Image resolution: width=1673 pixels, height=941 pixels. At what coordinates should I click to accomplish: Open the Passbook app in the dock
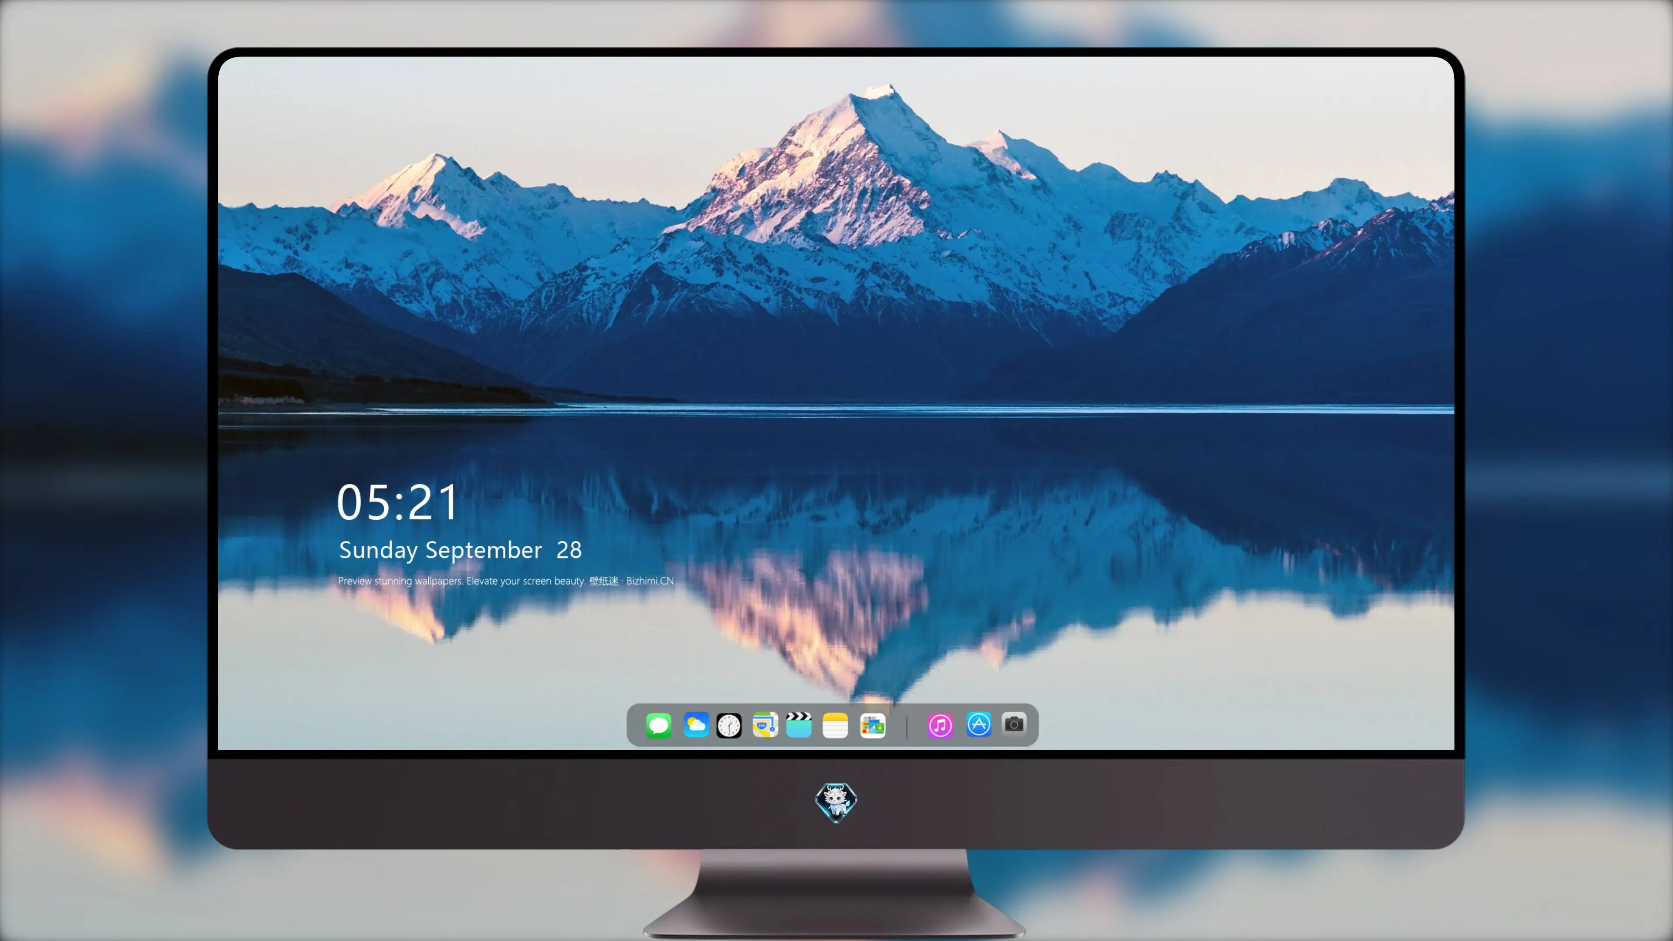pos(873,725)
